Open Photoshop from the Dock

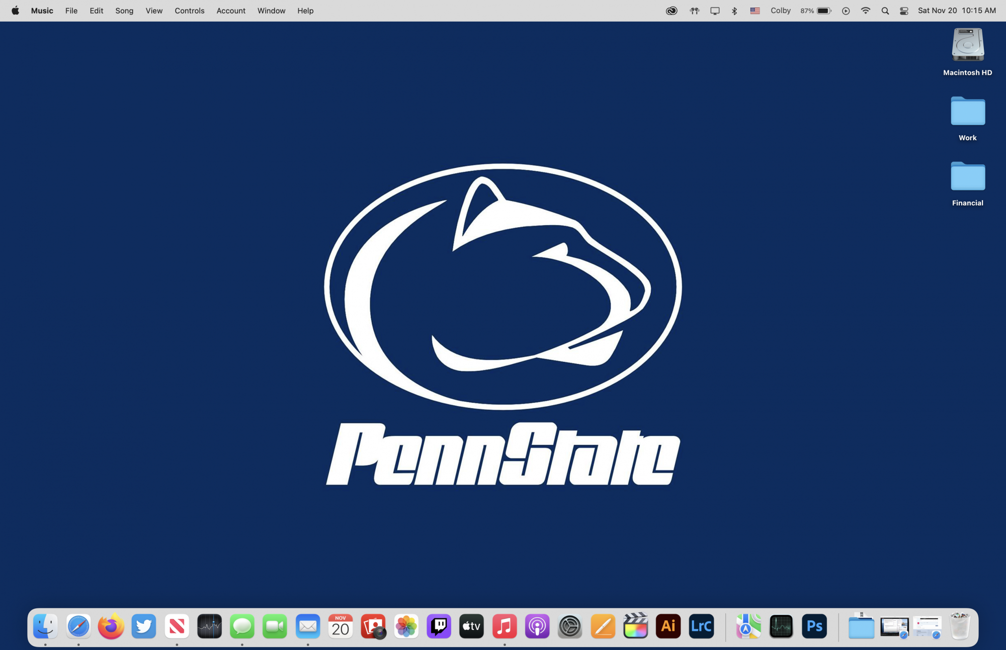pyautogui.click(x=814, y=626)
